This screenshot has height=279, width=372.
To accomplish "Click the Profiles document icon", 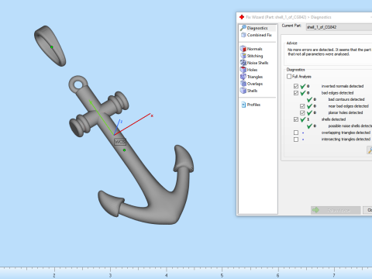I will pos(243,105).
